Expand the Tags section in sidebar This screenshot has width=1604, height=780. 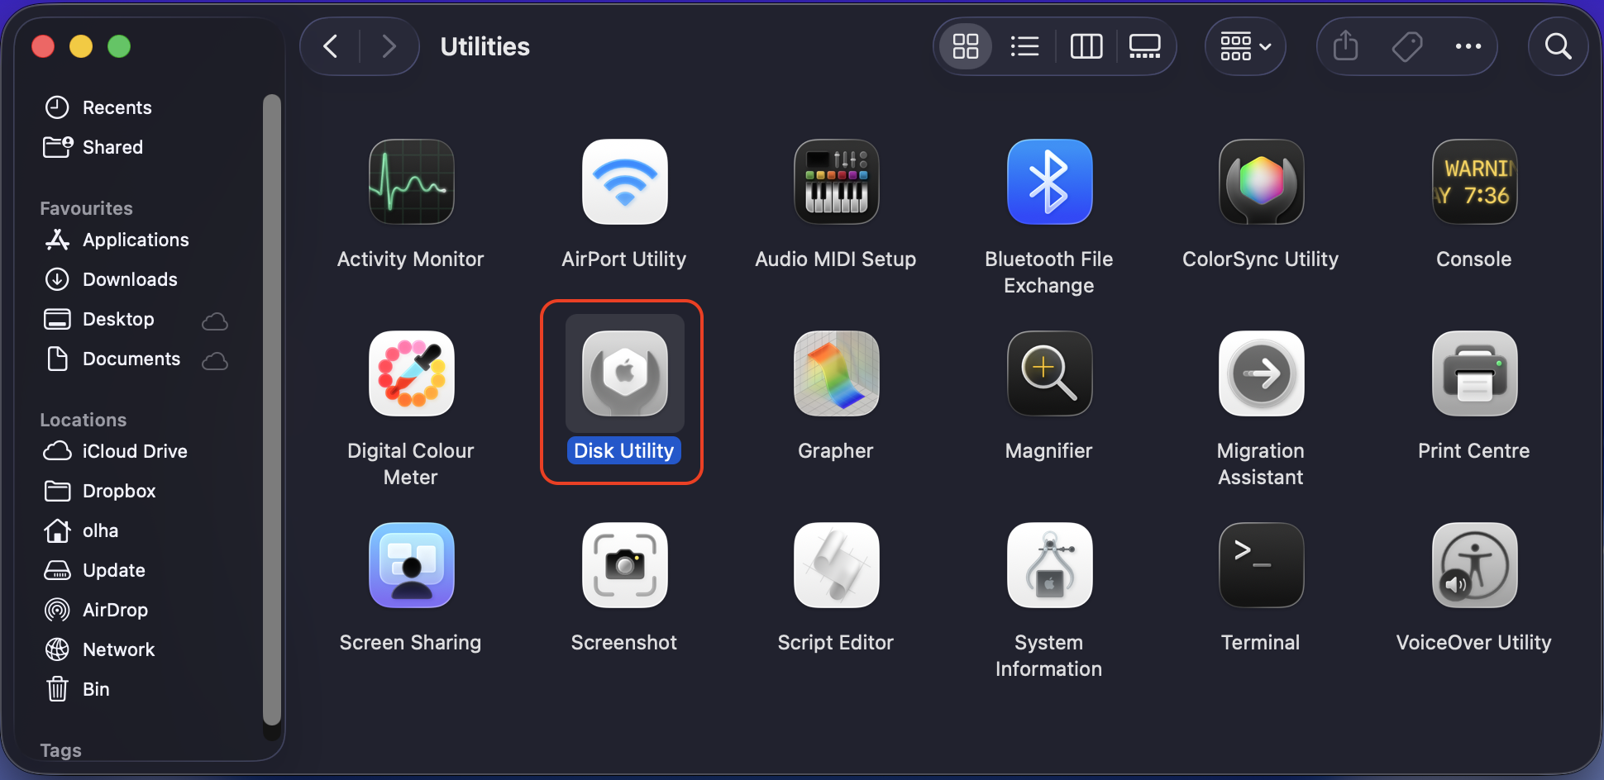60,750
